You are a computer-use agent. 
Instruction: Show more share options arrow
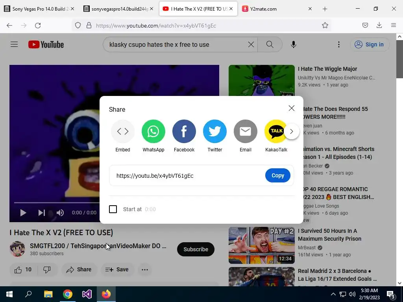click(292, 131)
